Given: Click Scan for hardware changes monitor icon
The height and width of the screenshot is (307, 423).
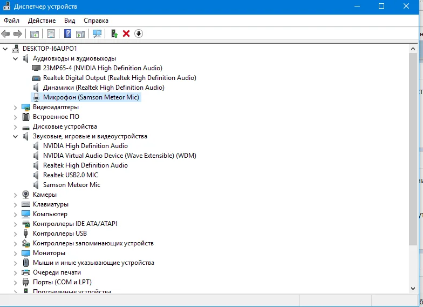Looking at the screenshot, I should coord(97,34).
